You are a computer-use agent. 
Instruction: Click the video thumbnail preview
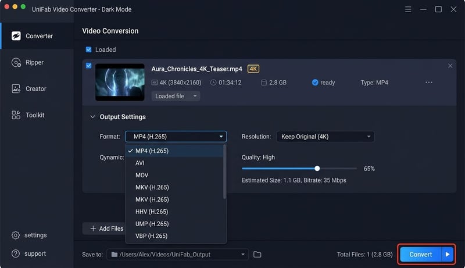tap(120, 82)
